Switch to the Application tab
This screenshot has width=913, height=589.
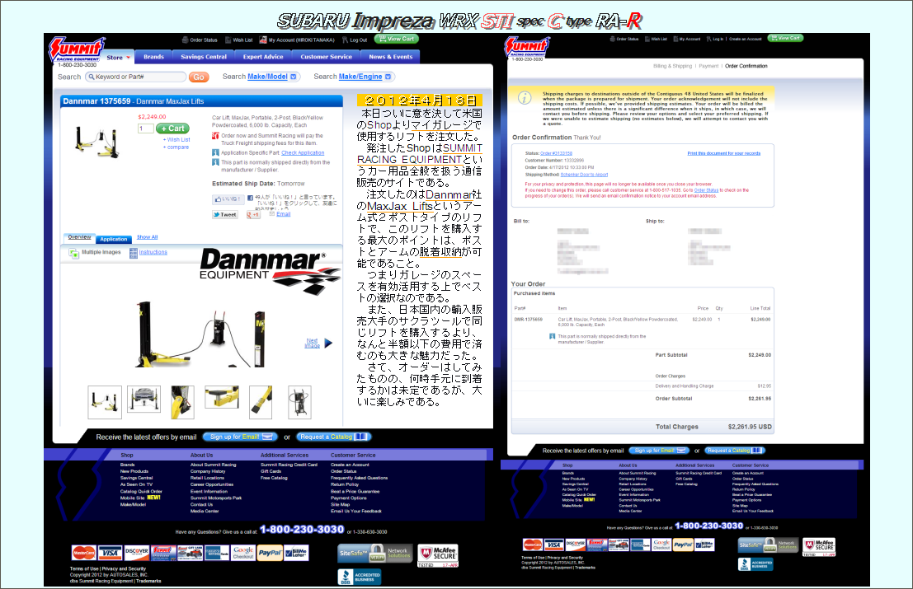pyautogui.click(x=114, y=239)
